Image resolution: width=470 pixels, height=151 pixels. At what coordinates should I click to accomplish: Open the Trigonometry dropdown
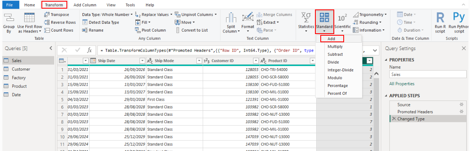370,14
